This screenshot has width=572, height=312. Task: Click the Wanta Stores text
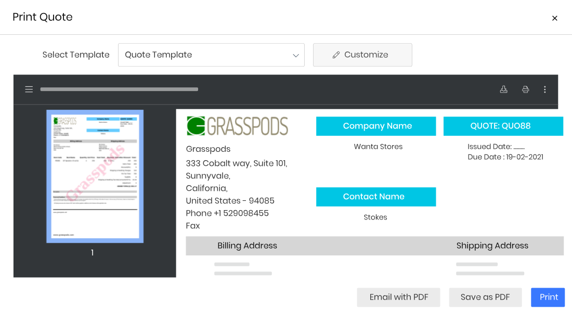click(x=378, y=147)
